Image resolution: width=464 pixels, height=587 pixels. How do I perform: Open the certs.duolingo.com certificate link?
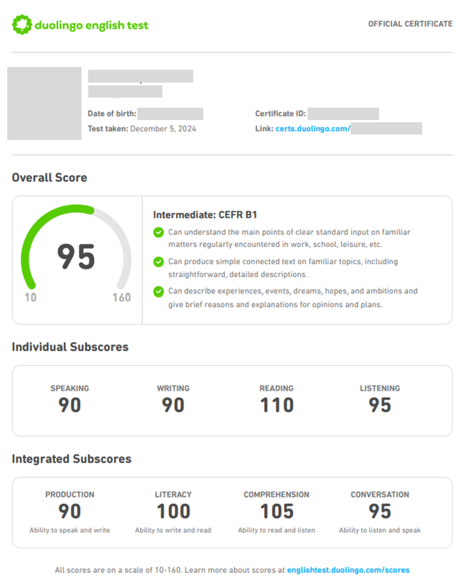point(313,129)
